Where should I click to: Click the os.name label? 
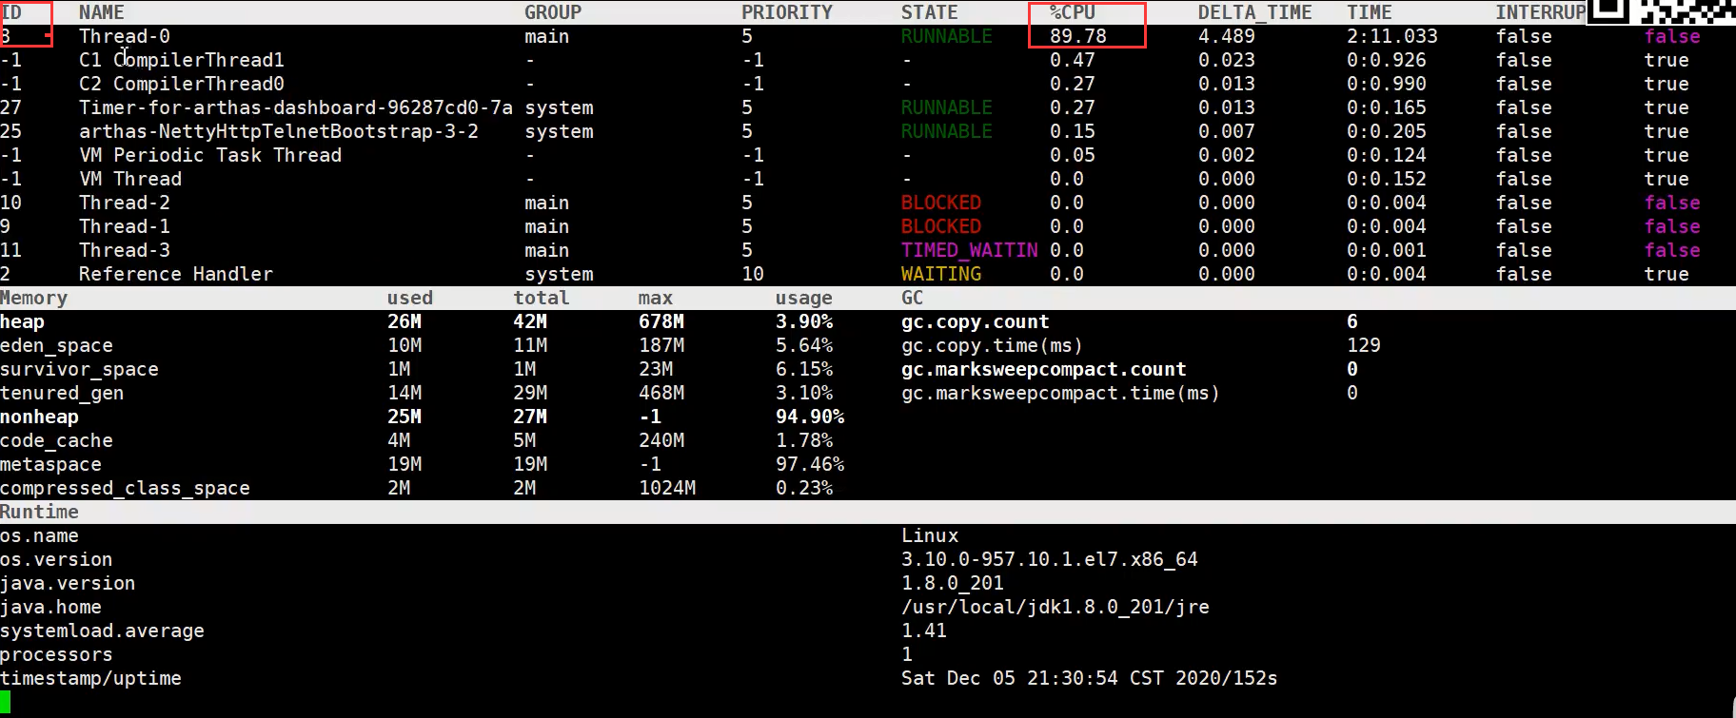39,535
